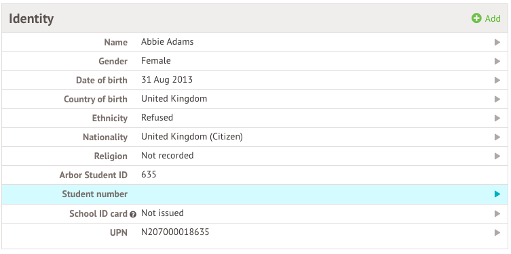Open Date of birth row arrow
Image resolution: width=511 pixels, height=254 pixels.
[497, 80]
